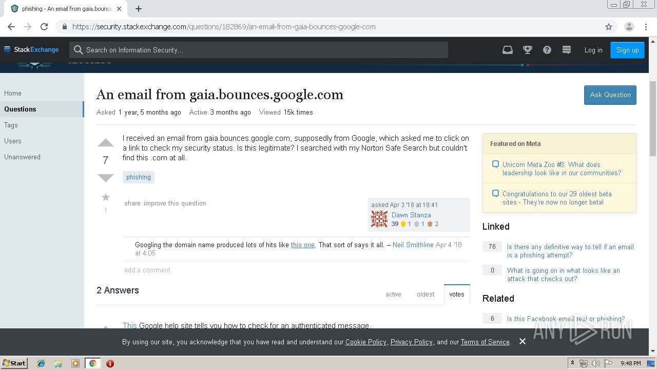Click the share link under question
This screenshot has height=370, width=657.
pos(132,203)
